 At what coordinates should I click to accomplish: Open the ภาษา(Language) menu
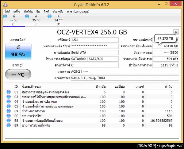coord(78,12)
